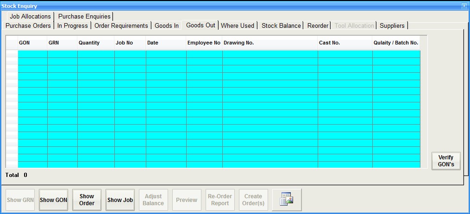Open the Order Requirements tab
This screenshot has width=470, height=214.
coord(121,25)
